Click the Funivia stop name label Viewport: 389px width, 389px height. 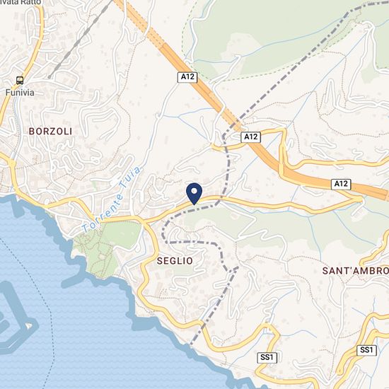[20, 93]
